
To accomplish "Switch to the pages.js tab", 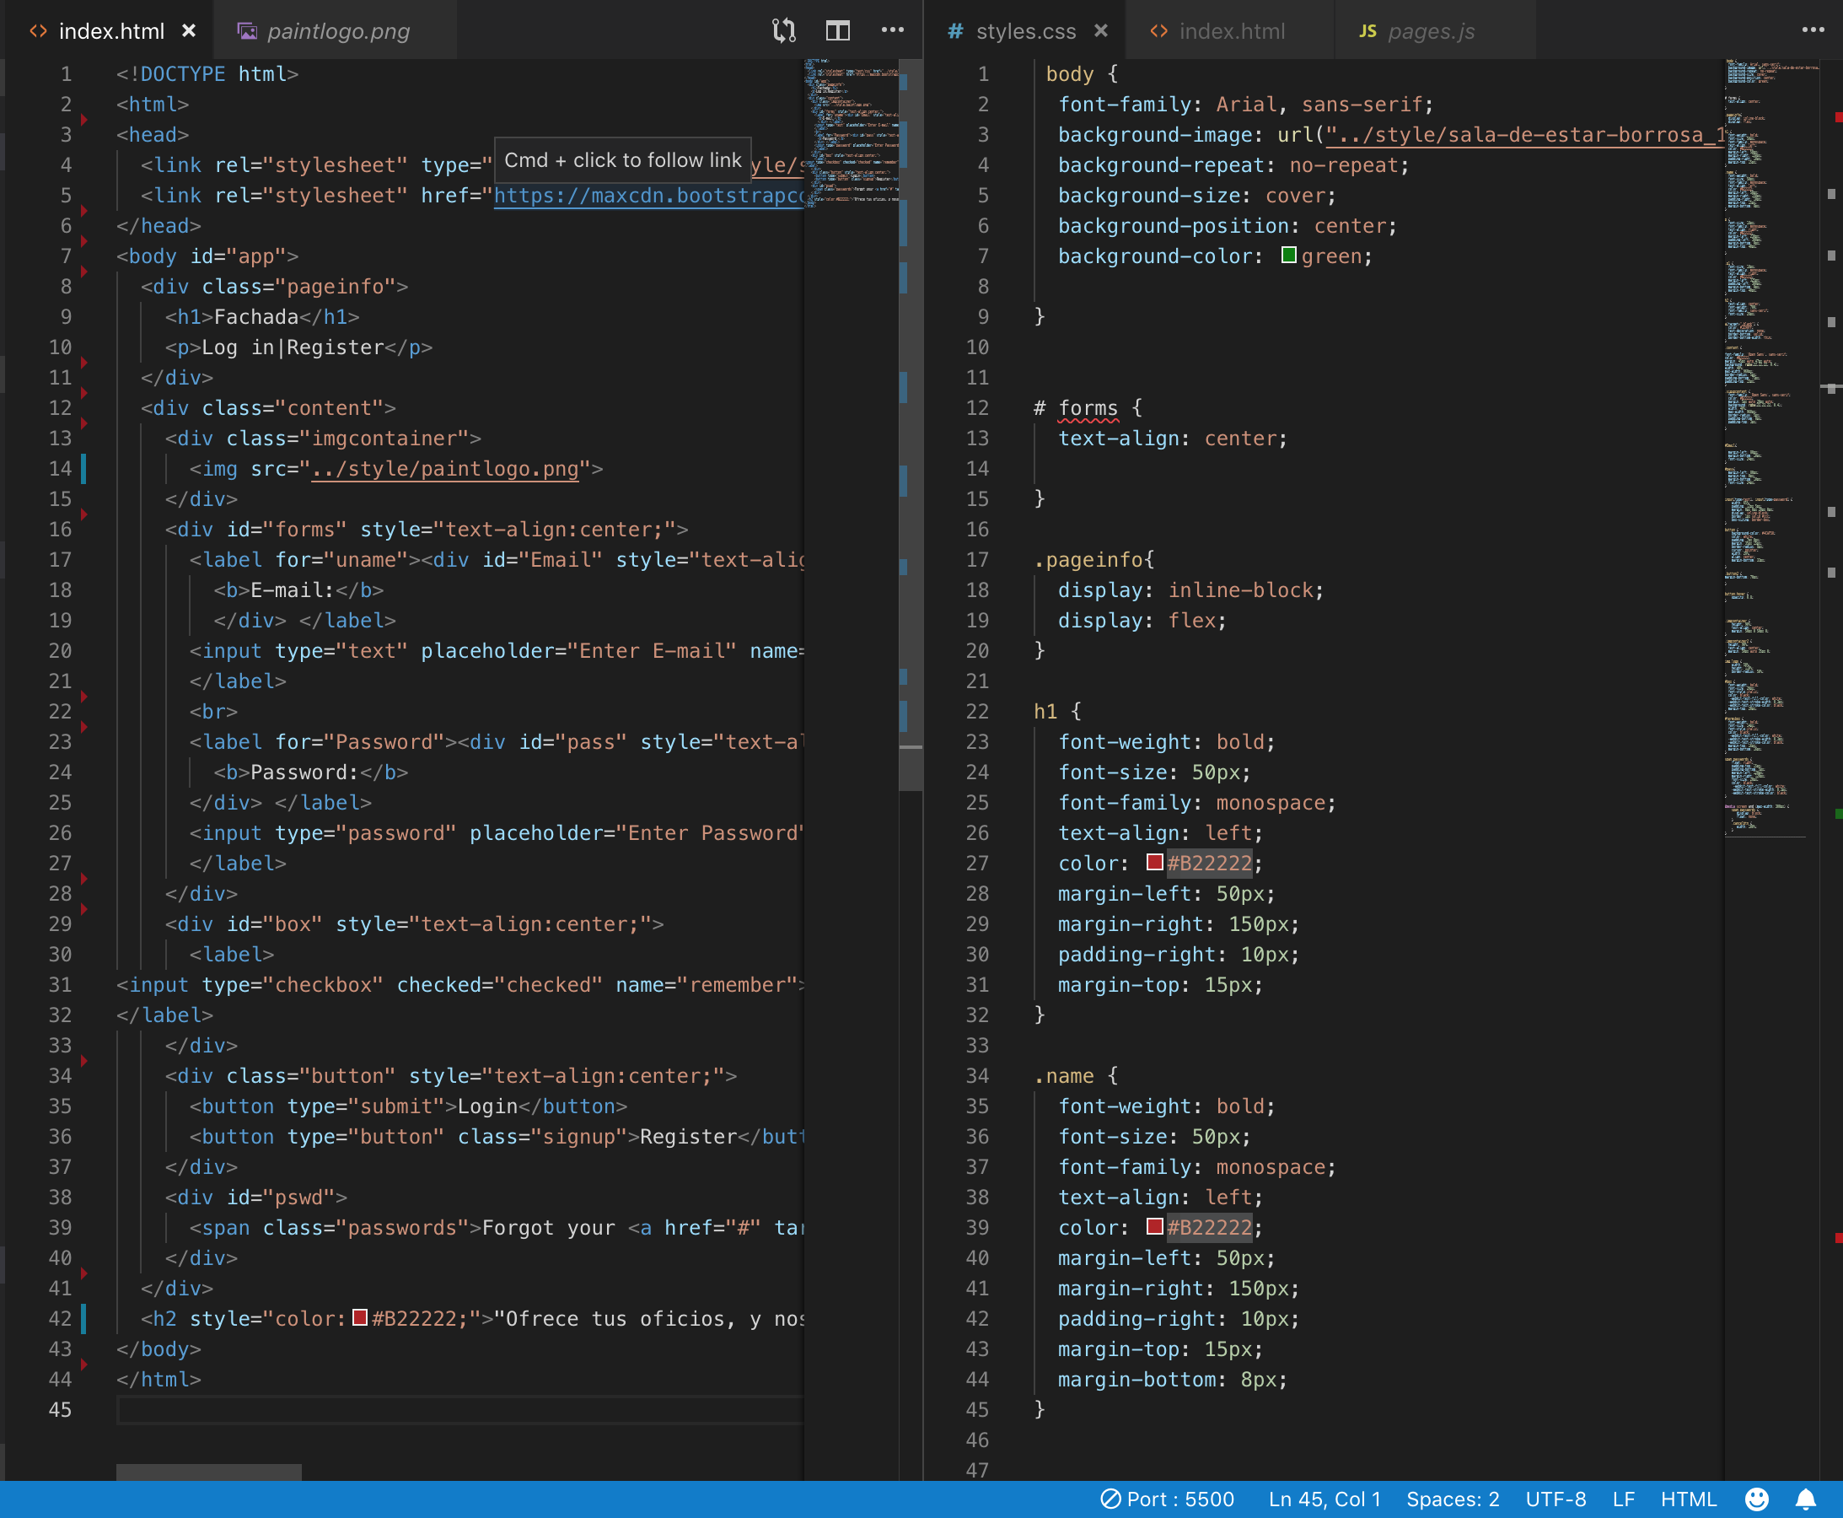I will pos(1431,31).
